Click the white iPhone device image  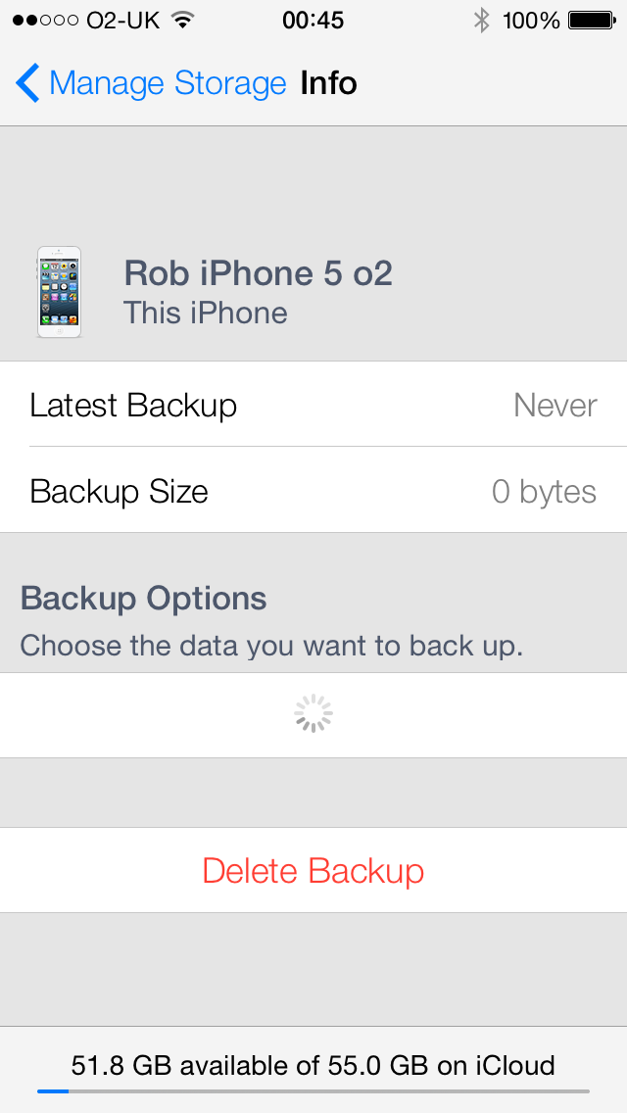pyautogui.click(x=59, y=292)
